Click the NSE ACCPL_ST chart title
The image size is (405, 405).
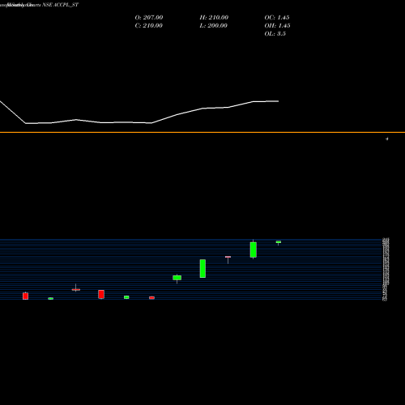click(x=60, y=5)
